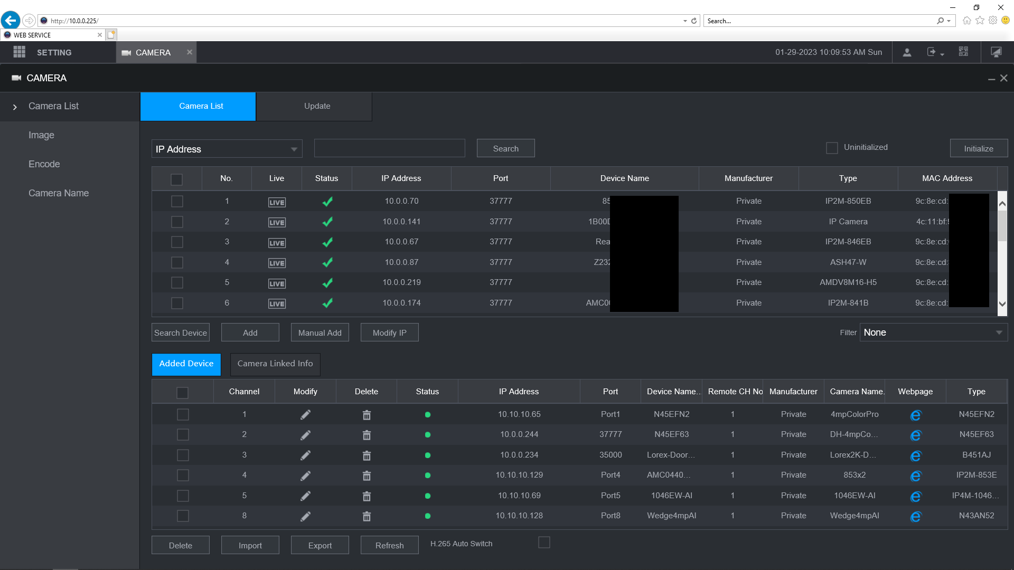Image resolution: width=1014 pixels, height=570 pixels.
Task: Check the box for device 10.0.0.70
Action: (x=177, y=201)
